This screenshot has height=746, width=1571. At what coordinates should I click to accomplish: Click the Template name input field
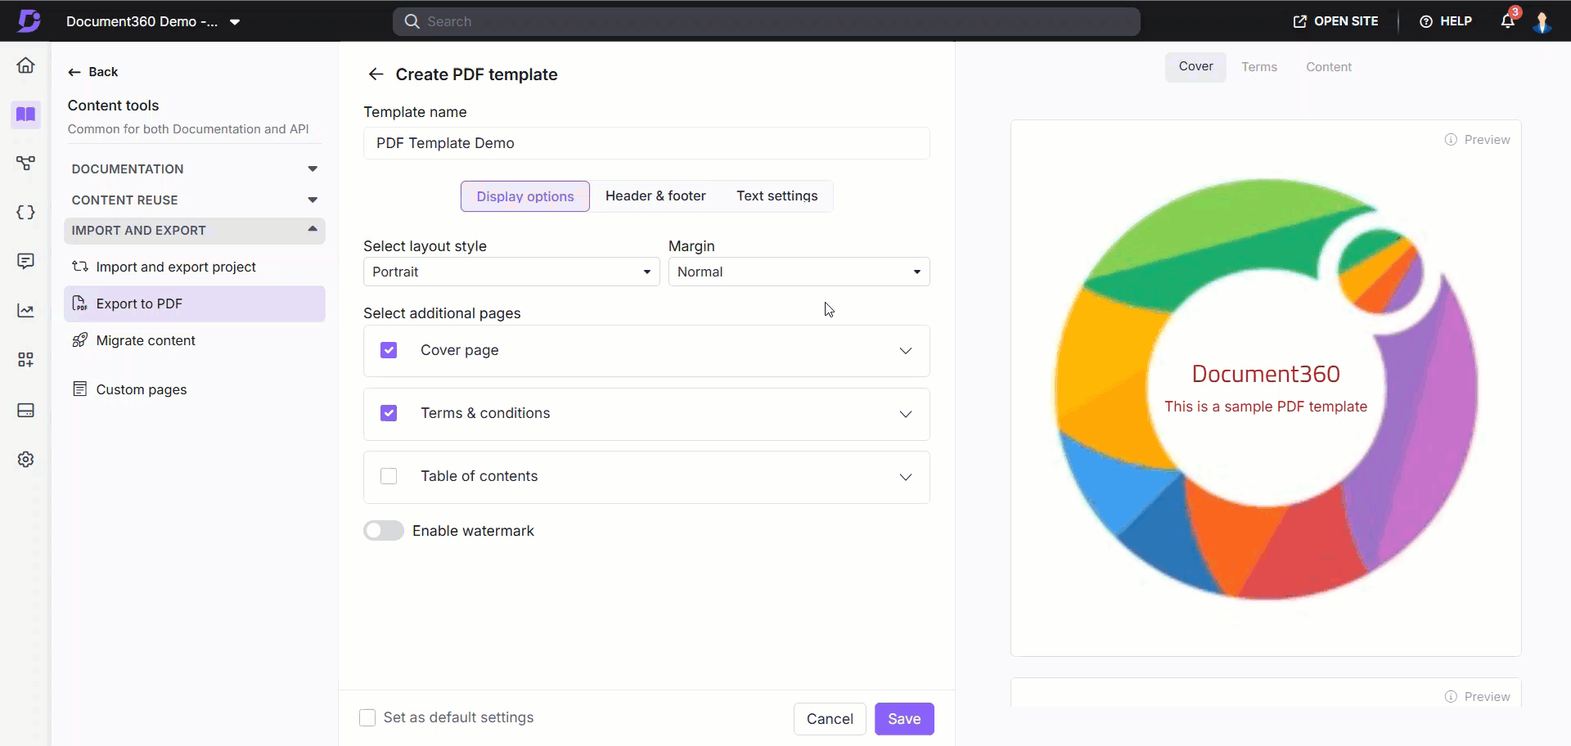click(646, 143)
